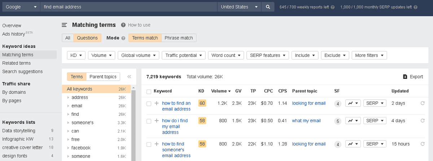Viewport: 433px width, 161px height.
Task: Switch to All keywords filter
Action: click(x=68, y=38)
